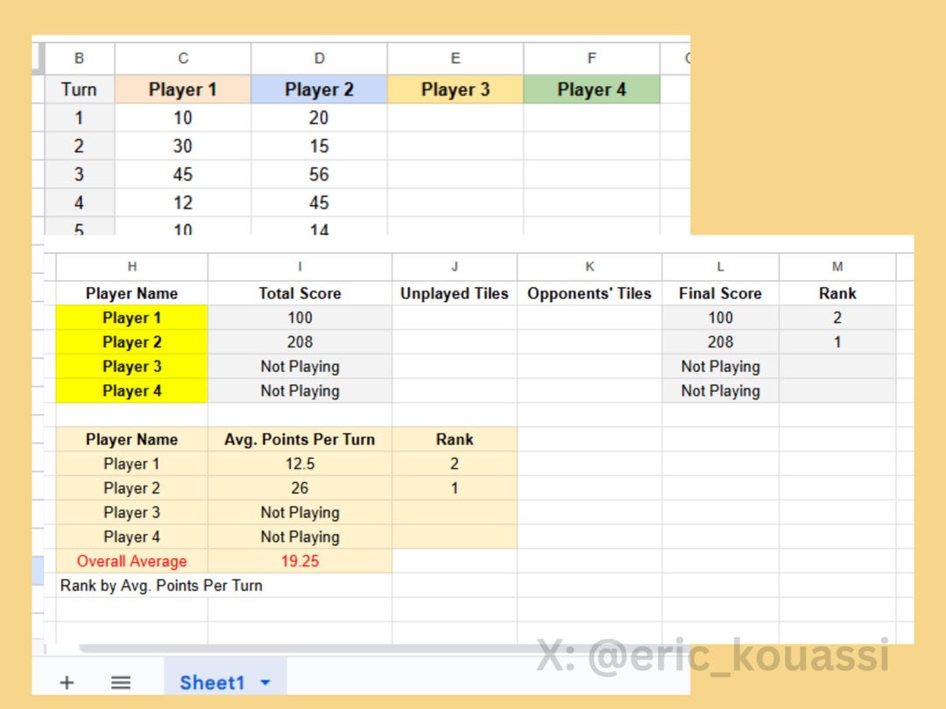Open the all sheets list icon
946x709 pixels.
pos(121,683)
